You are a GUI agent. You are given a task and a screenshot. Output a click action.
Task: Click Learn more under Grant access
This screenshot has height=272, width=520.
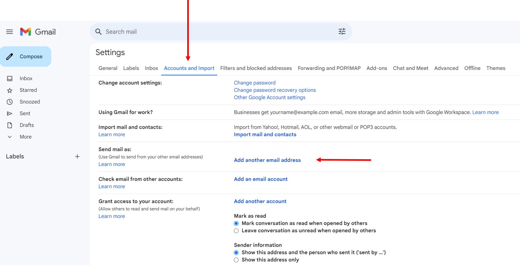point(112,216)
